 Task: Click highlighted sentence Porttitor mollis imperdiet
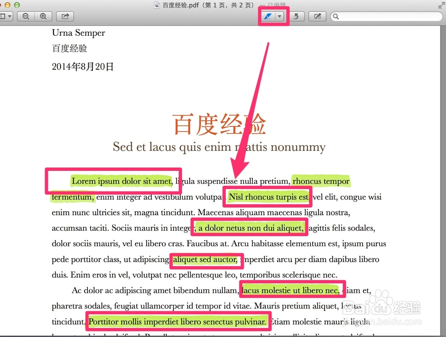178,322
